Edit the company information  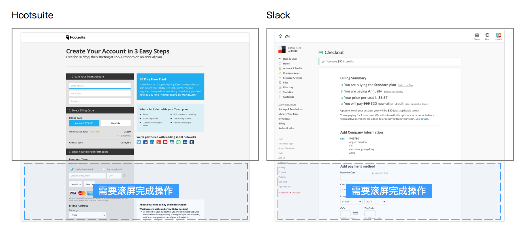click(342, 139)
